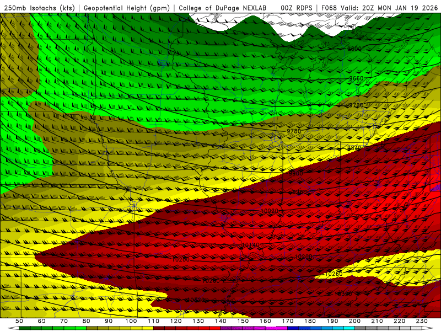The width and height of the screenshot is (441, 331).
Task: Pick the 9780 contour label
Action: click(x=294, y=131)
